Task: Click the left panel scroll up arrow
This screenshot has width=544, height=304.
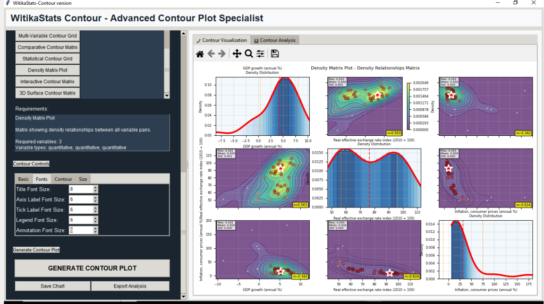Action: pyautogui.click(x=183, y=33)
